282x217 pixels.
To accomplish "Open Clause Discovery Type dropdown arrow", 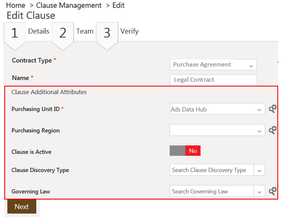I will (x=259, y=170).
